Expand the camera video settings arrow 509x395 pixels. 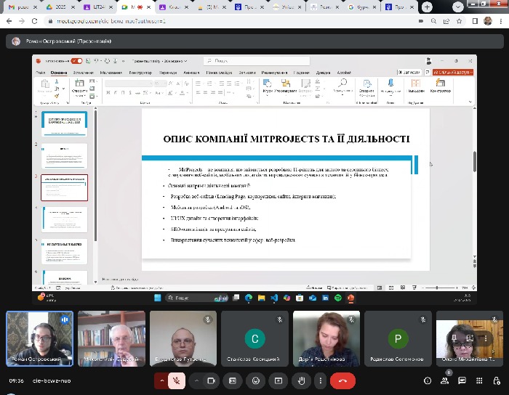(197, 380)
